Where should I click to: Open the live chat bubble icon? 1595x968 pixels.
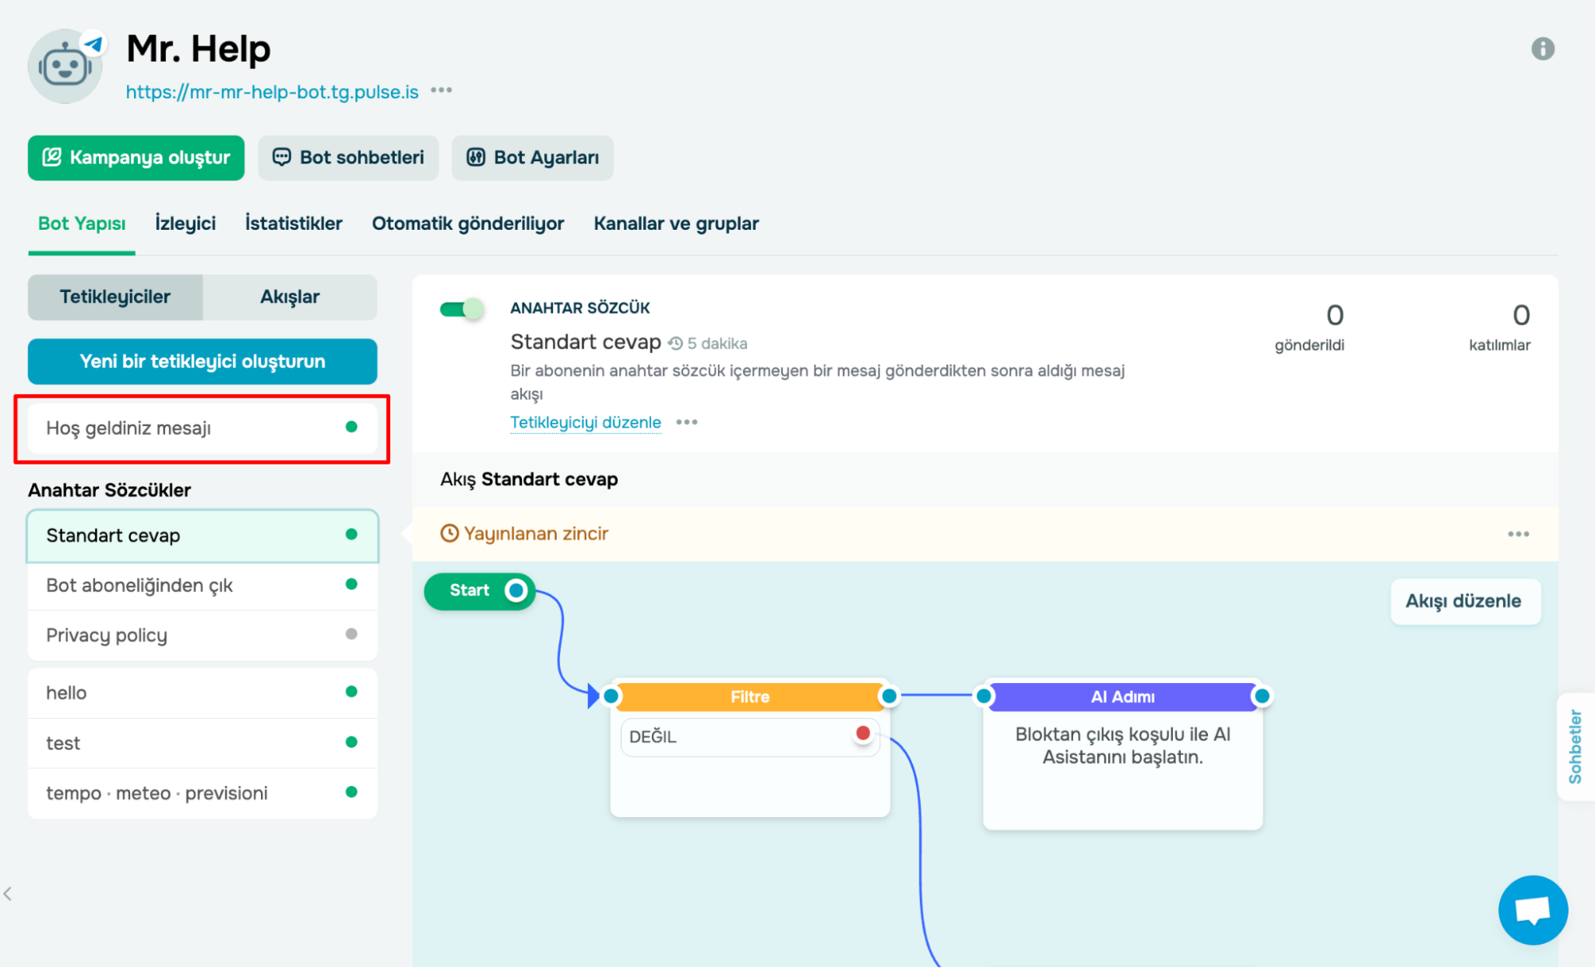(1532, 910)
